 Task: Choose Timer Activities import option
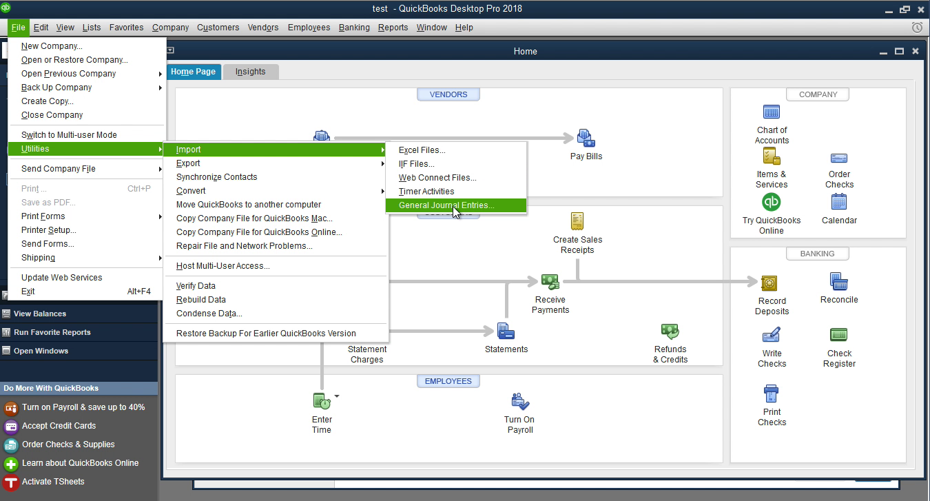pyautogui.click(x=456, y=192)
